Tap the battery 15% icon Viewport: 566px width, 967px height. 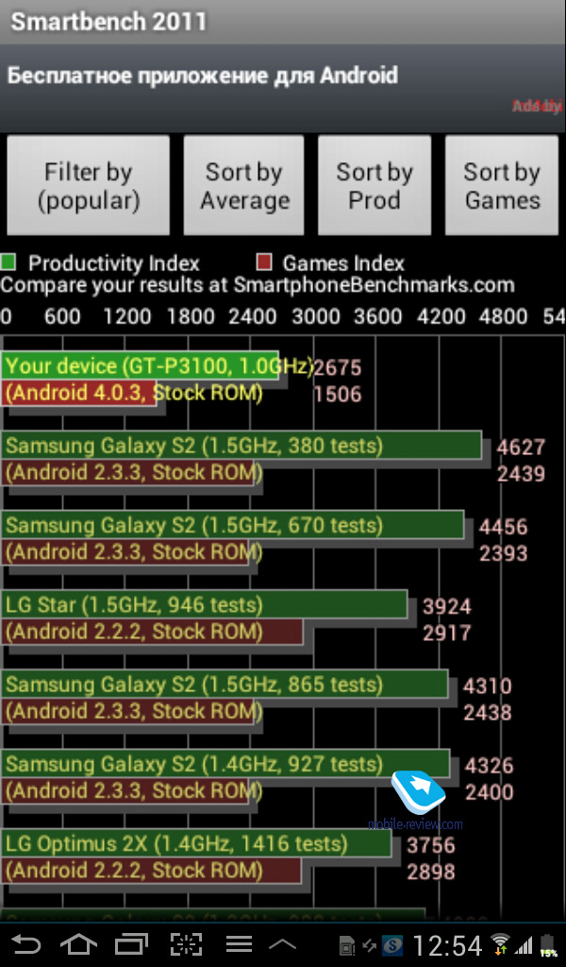tap(548, 944)
